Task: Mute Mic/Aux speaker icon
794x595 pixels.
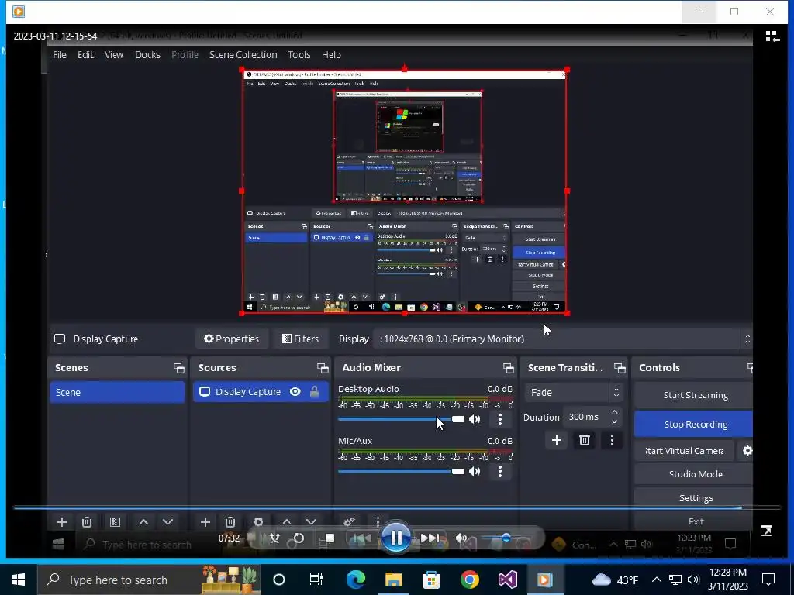Action: click(x=475, y=471)
